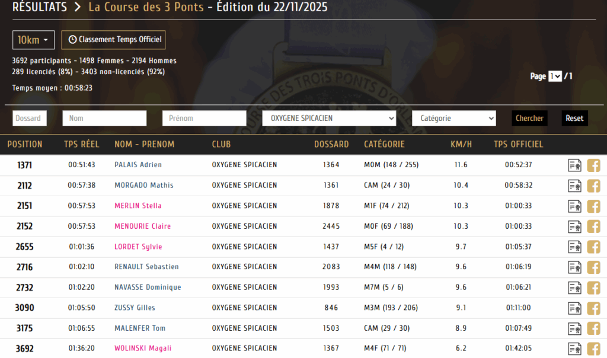The width and height of the screenshot is (607, 358).
Task: Open certificate icon for MERLIN Stella
Action: click(574, 206)
